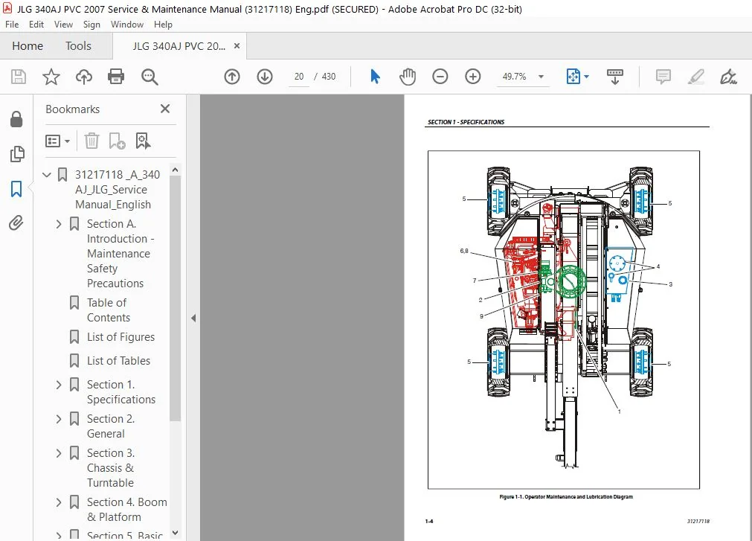Click the Find current bookmark icon
Image resolution: width=752 pixels, height=541 pixels.
pos(143,141)
